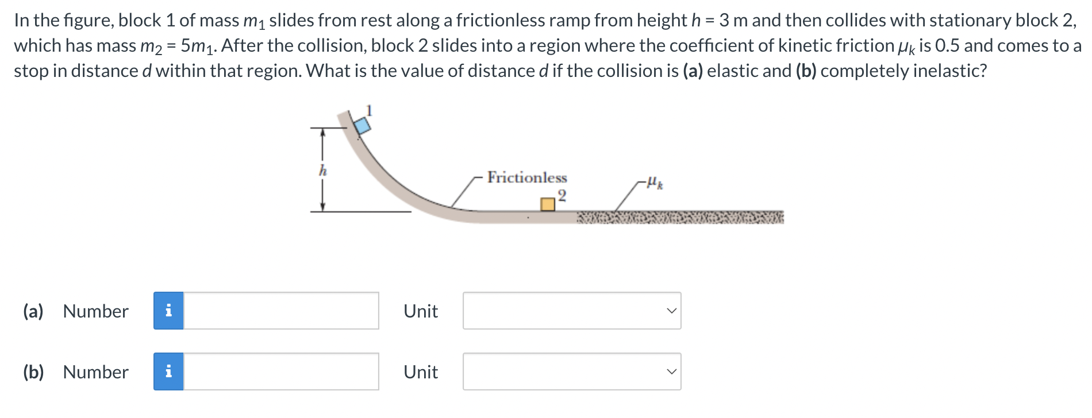Click the '(b) Number' label
Screen dimensions: 1092x418
pyautogui.click(x=76, y=372)
